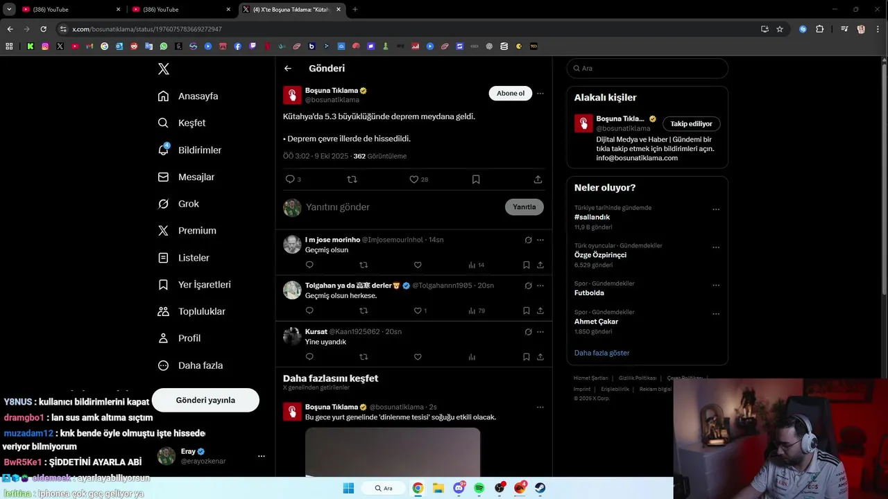Click the Takip ediliyor button
Image resolution: width=888 pixels, height=499 pixels.
(691, 124)
